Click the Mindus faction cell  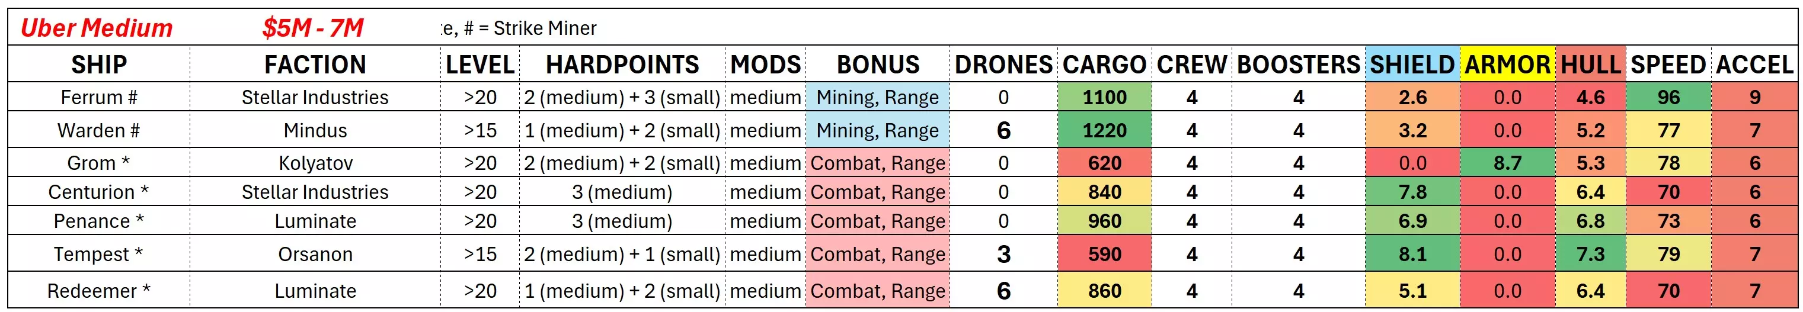[315, 130]
